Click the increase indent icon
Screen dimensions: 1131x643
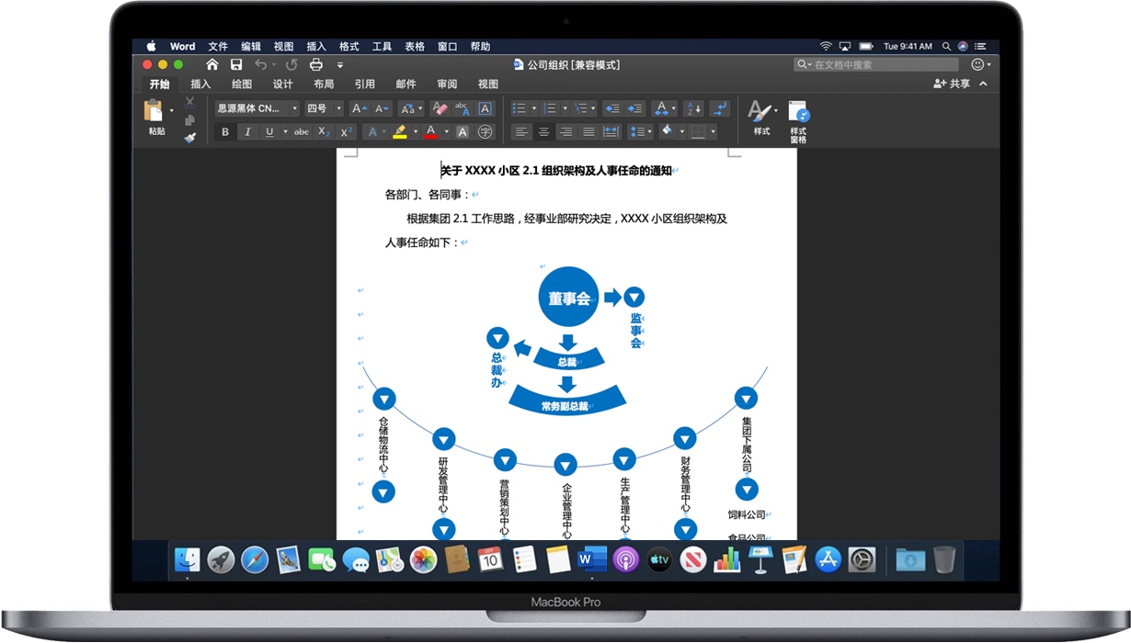pos(635,108)
